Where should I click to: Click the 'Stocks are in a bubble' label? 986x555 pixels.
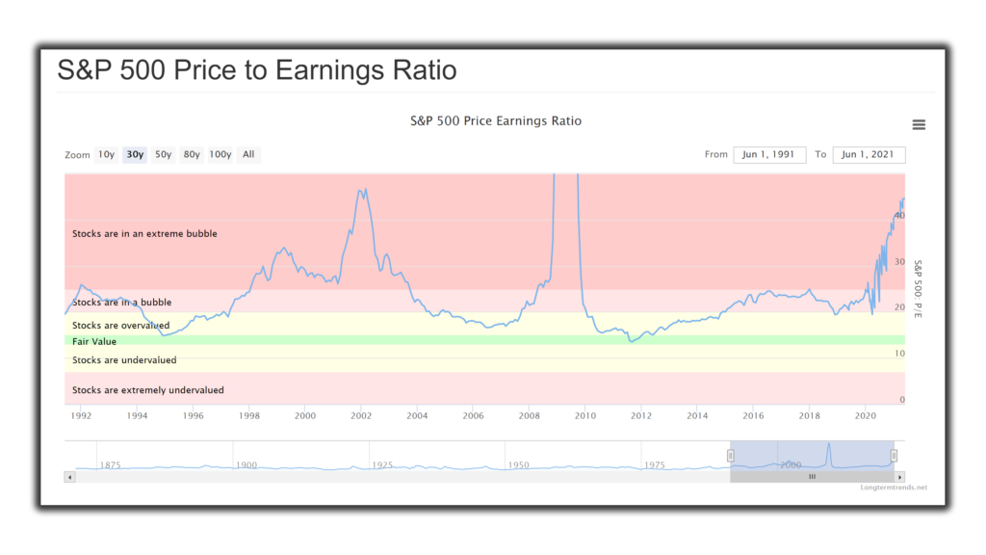pos(121,302)
